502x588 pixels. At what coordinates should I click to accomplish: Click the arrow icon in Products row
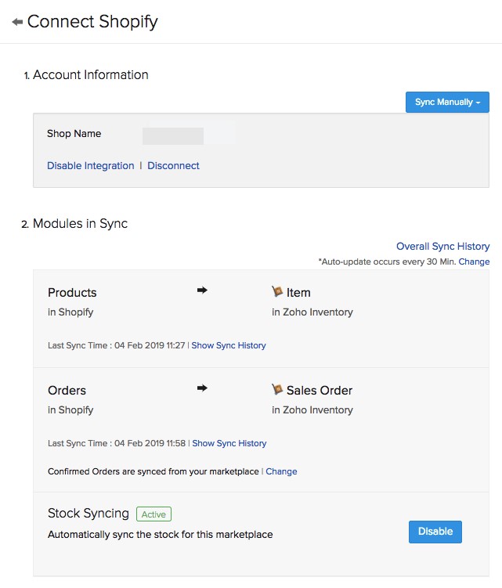coord(201,290)
